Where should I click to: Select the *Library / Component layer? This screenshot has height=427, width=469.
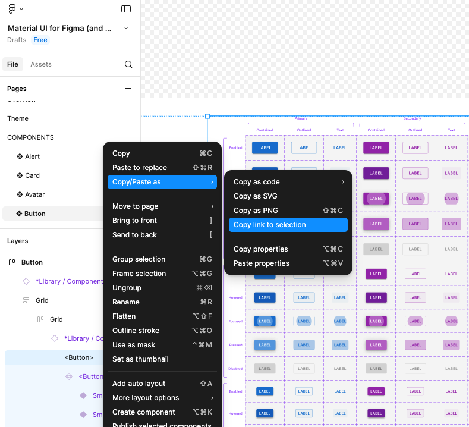69,281
